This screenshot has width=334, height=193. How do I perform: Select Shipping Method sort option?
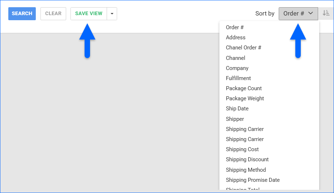(x=246, y=170)
